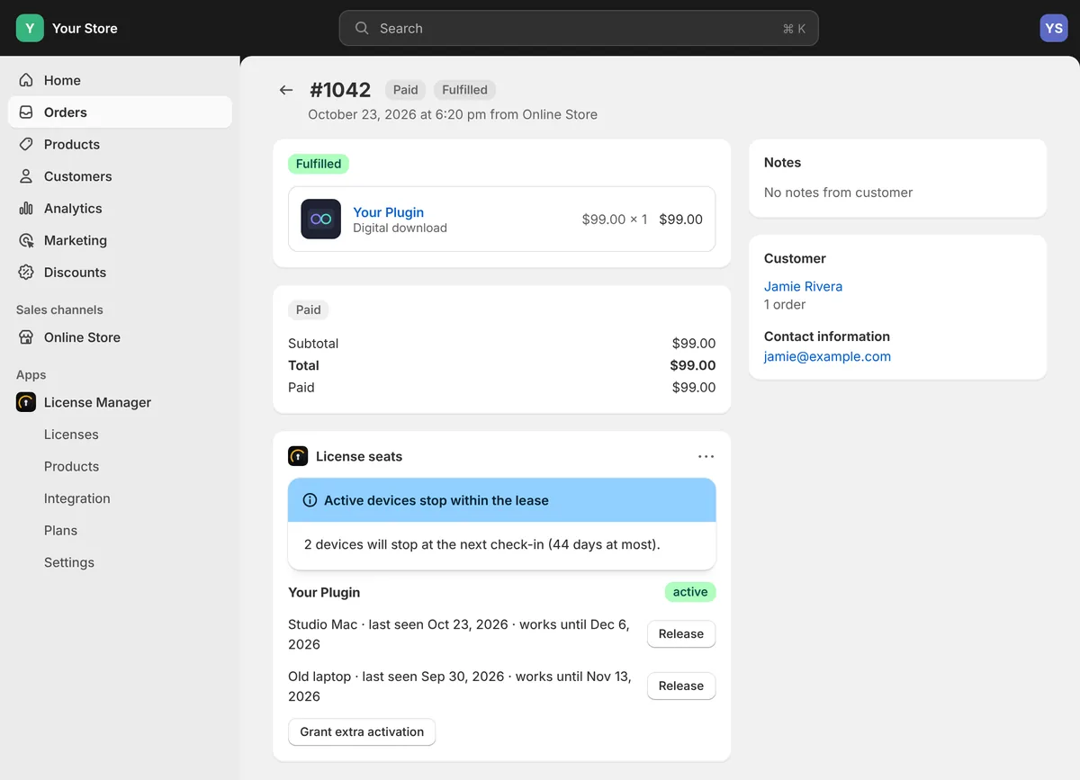
Task: Click the Notes card heading
Action: coord(782,163)
